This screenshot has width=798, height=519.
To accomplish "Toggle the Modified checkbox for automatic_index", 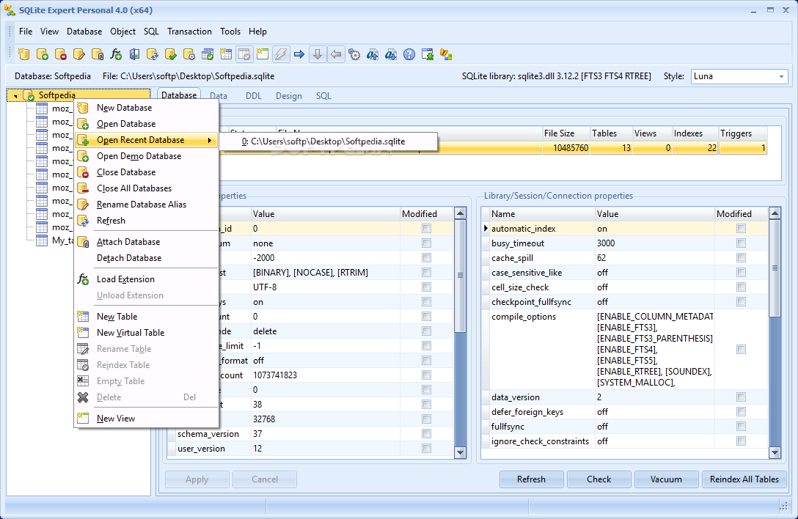I will point(741,229).
